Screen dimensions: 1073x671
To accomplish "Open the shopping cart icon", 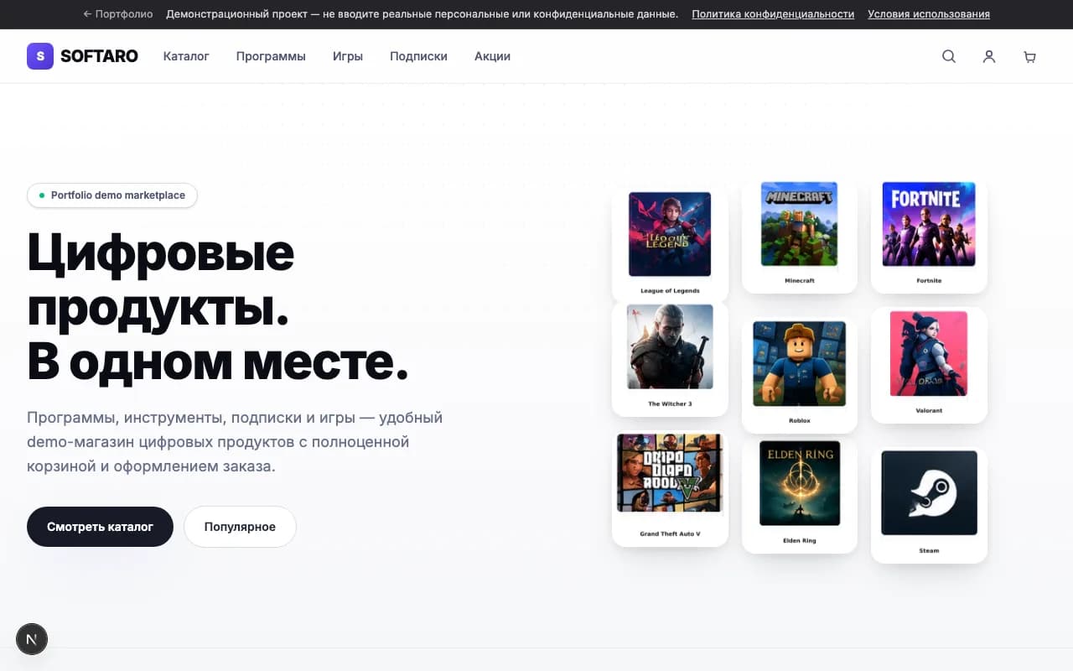I will point(1029,57).
